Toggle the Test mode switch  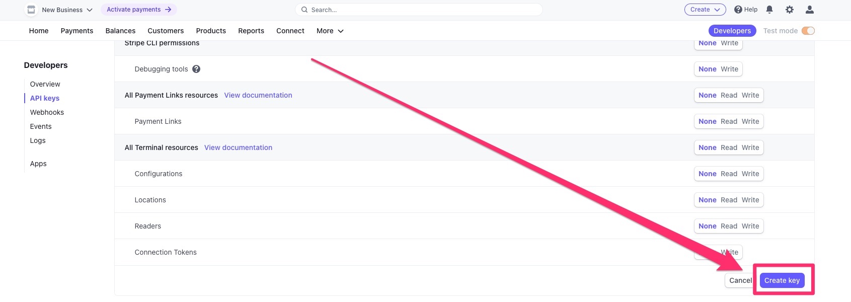808,31
